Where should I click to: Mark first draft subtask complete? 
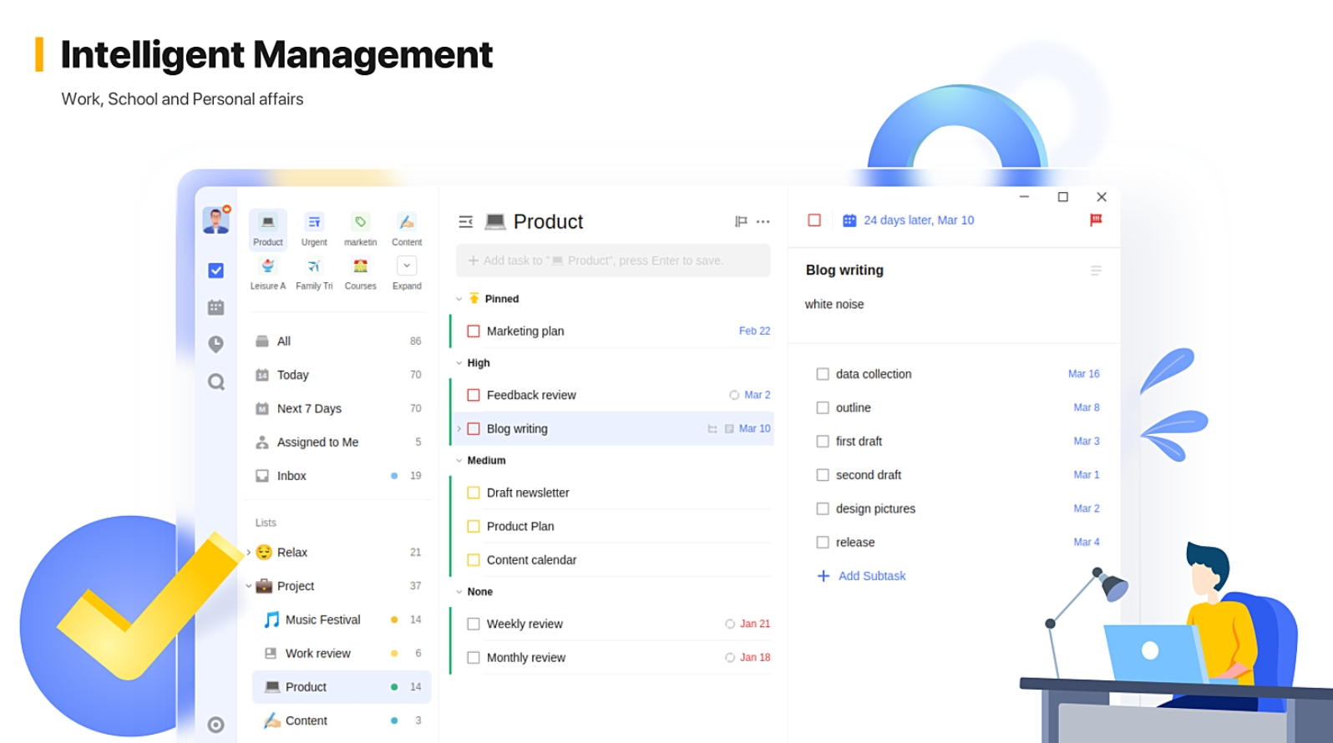[x=823, y=442]
